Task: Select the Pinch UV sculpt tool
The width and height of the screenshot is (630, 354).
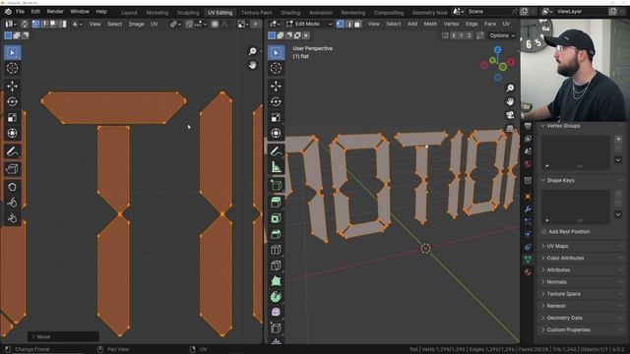Action: click(x=12, y=218)
